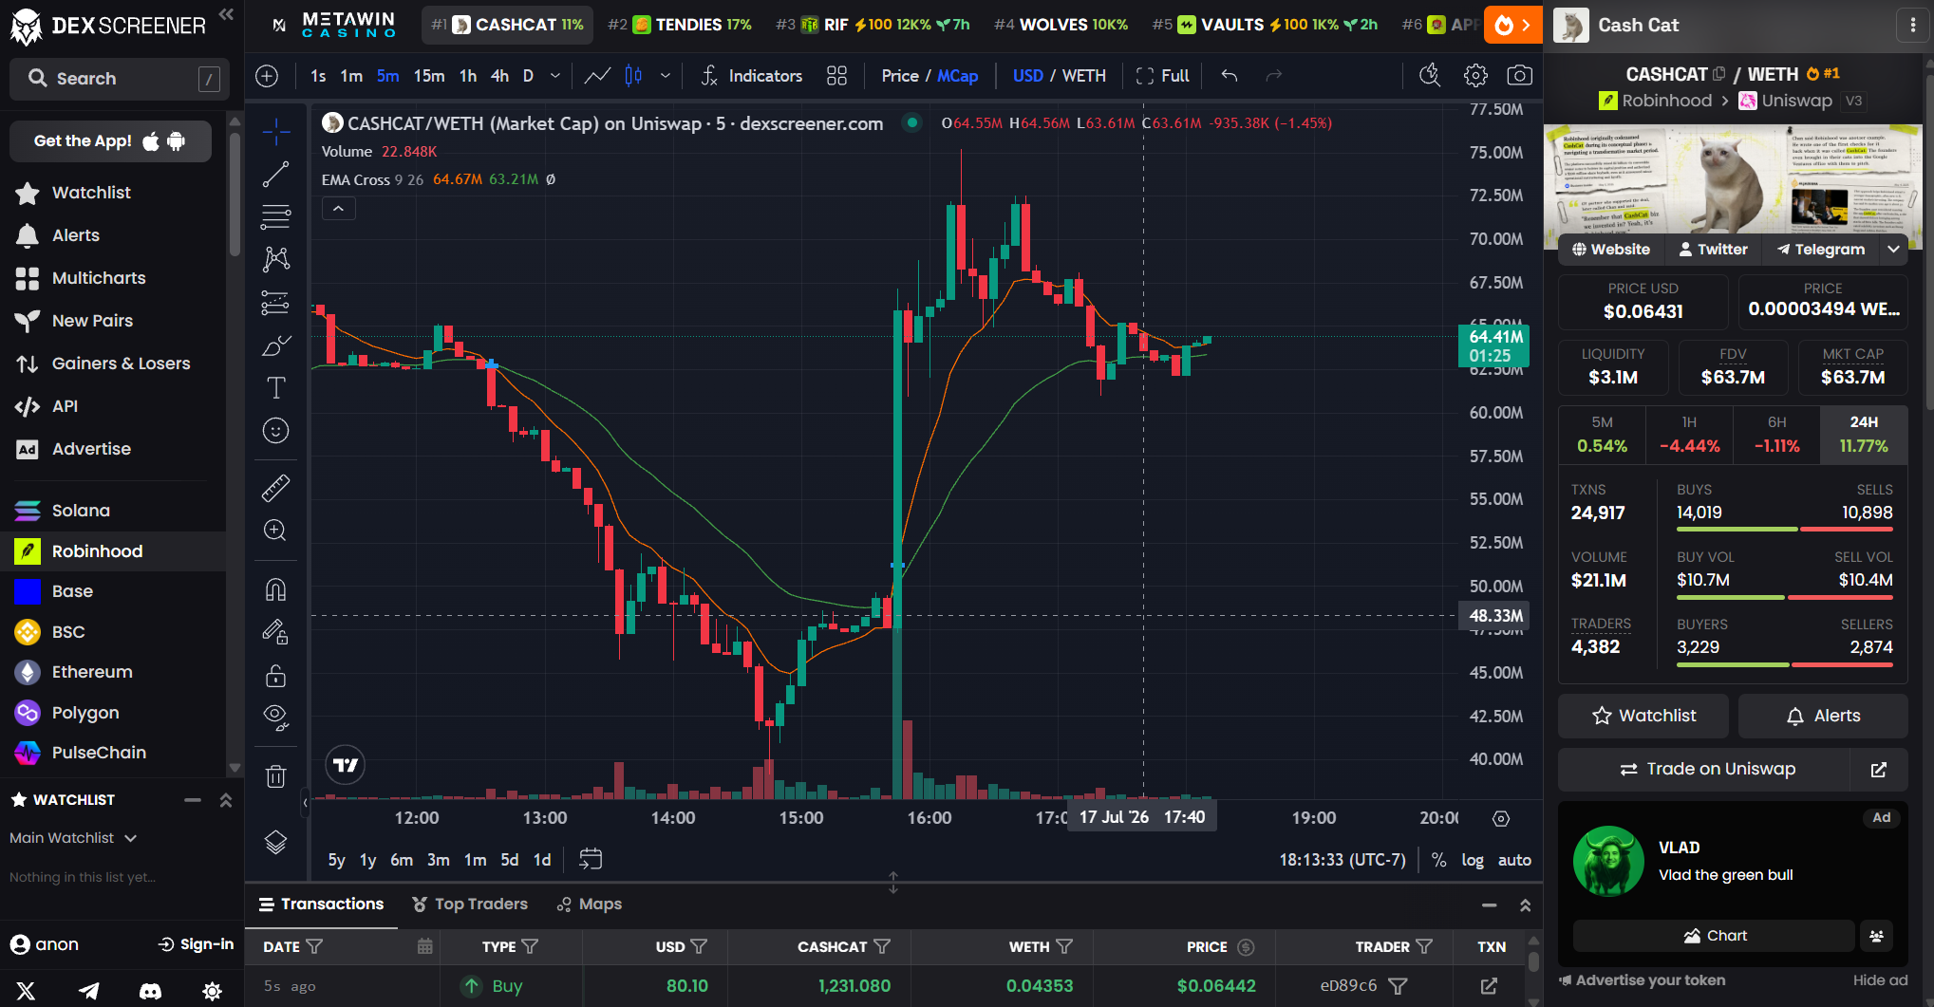Click the line chart style icon
The height and width of the screenshot is (1007, 1934).
[597, 76]
